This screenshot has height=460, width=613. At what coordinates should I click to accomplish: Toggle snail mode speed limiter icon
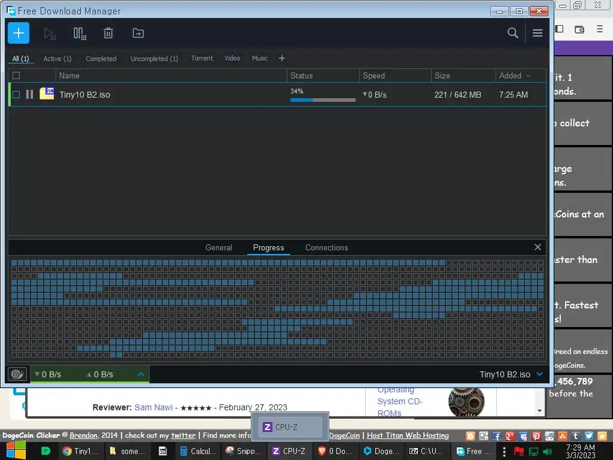coord(17,374)
